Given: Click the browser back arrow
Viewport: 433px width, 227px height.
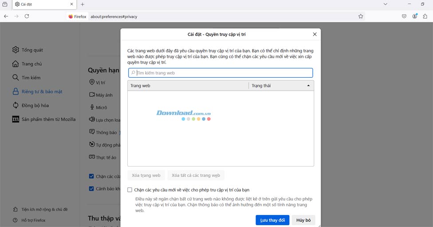Looking at the screenshot, I should pos(6,16).
